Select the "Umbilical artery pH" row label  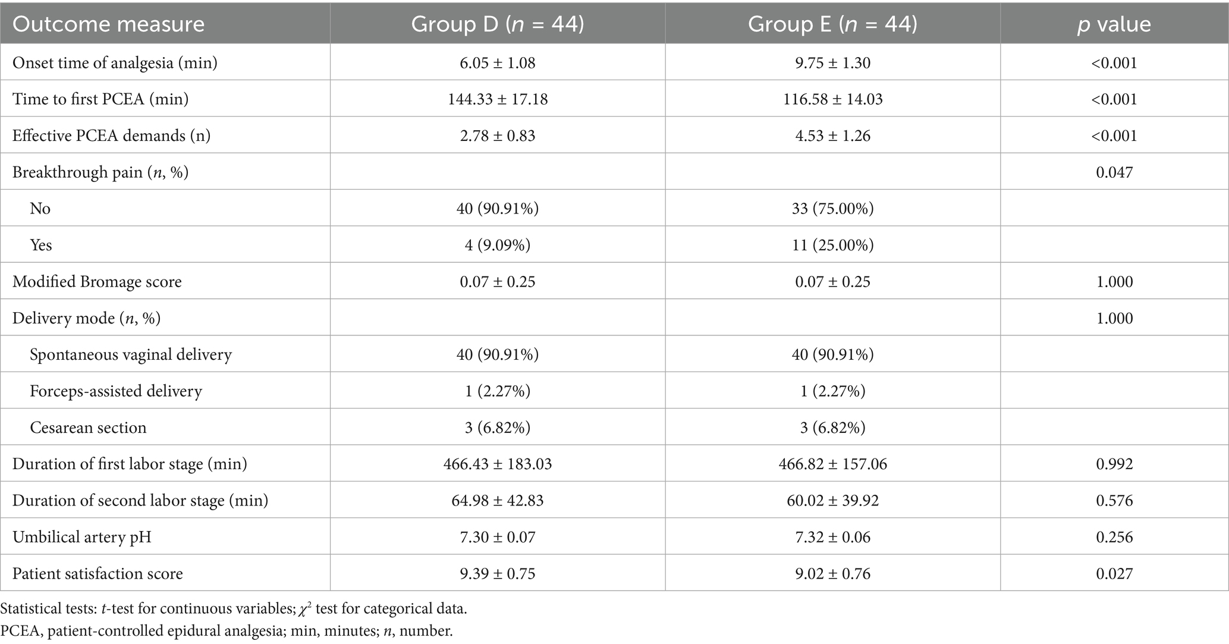pos(82,537)
